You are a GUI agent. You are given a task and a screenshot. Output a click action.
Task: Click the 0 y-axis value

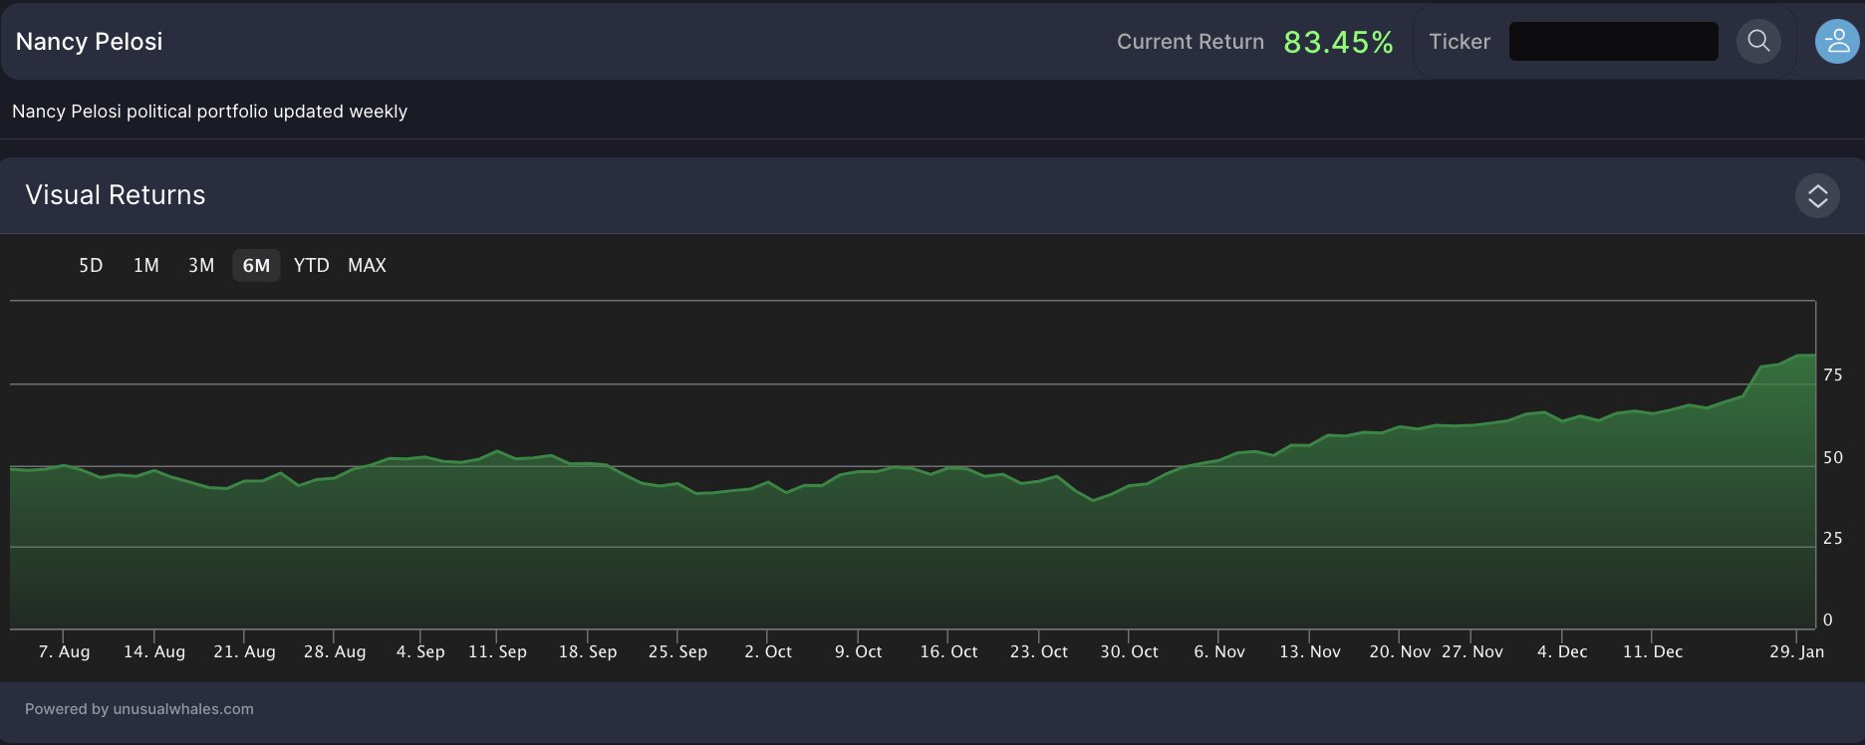coord(1828,621)
